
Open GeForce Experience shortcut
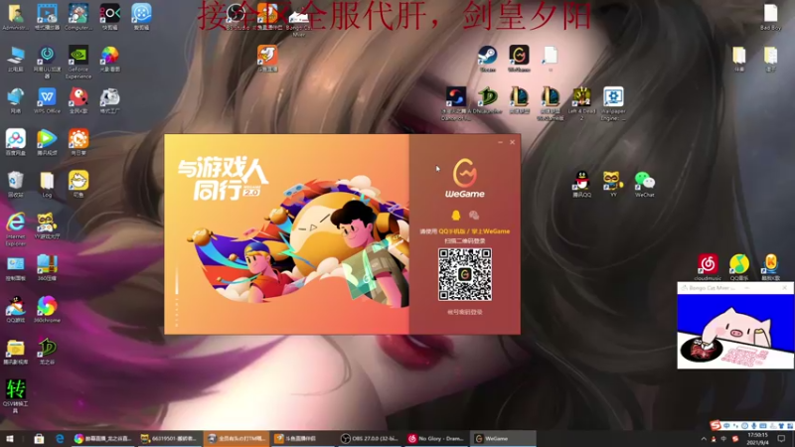point(79,62)
